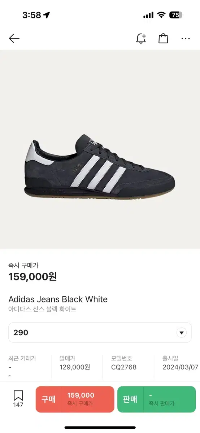
Task: Tap the battery indicator in status bar
Action: pyautogui.click(x=177, y=15)
